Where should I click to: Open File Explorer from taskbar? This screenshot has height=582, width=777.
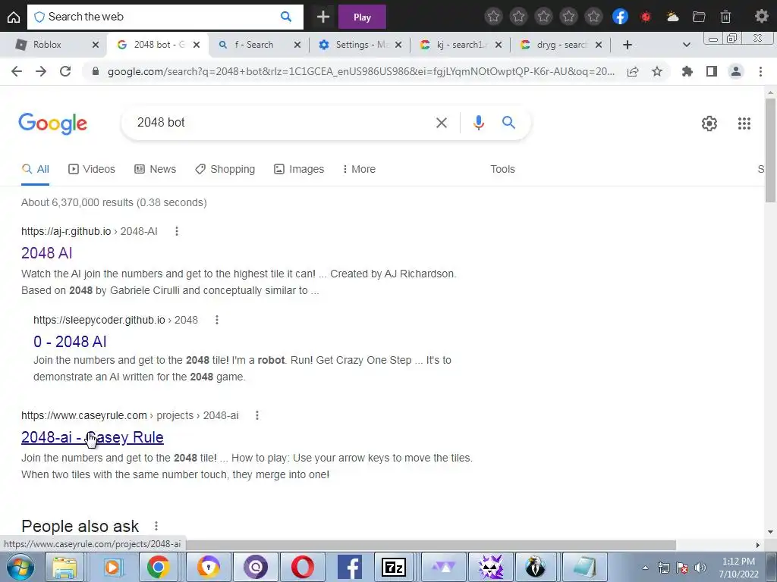tap(65, 567)
